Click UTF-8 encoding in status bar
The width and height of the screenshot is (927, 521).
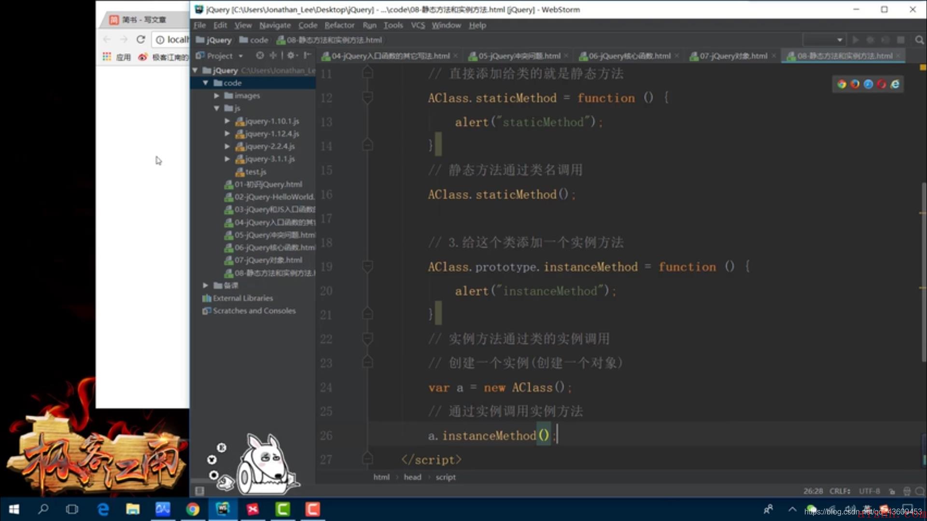(870, 491)
